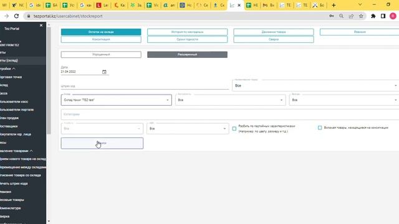
Task: Open the browser extensions puzzle icon
Action: 373,16
